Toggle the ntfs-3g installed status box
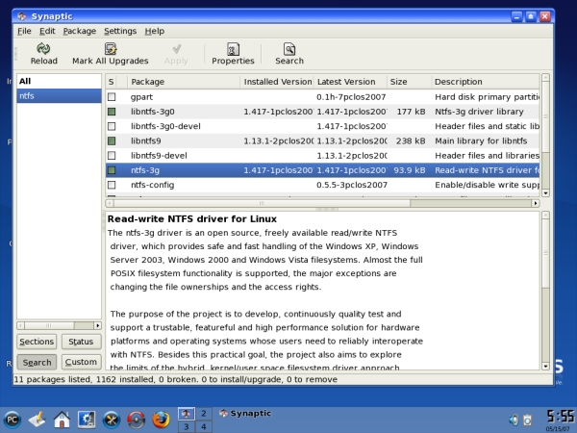This screenshot has width=577, height=433. pos(112,170)
